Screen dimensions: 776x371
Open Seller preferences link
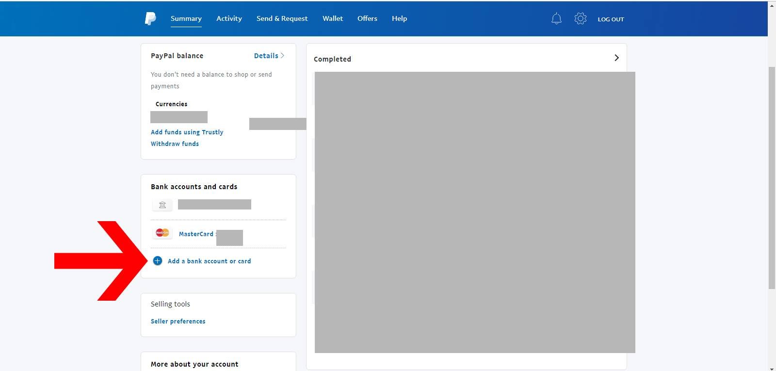tap(178, 321)
